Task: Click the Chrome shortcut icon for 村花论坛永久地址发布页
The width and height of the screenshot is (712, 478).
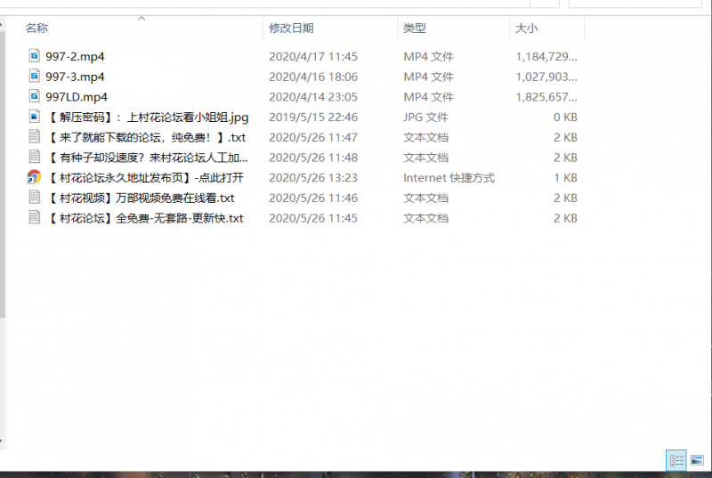Action: tap(34, 177)
